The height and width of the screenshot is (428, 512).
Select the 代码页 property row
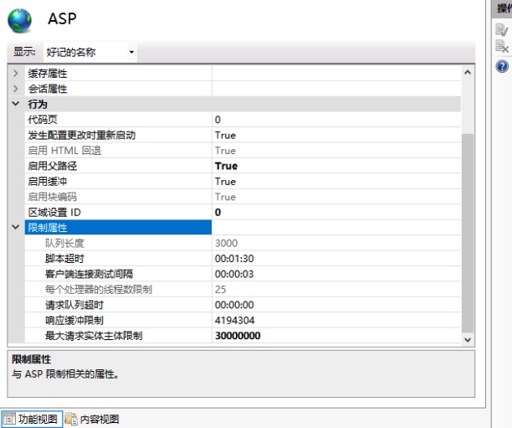pos(243,119)
